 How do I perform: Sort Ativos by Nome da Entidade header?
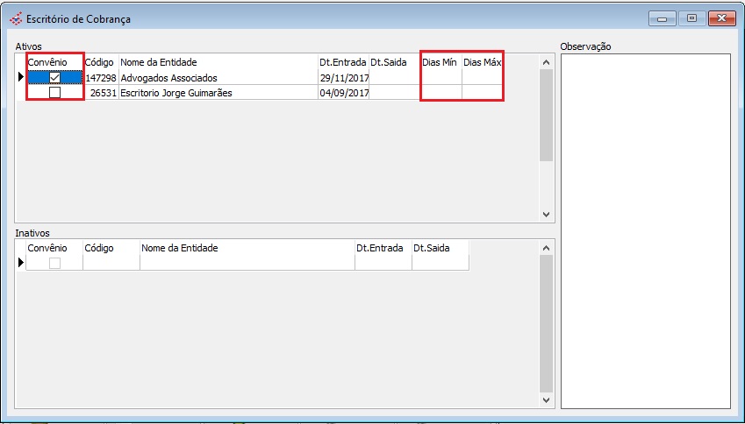218,62
